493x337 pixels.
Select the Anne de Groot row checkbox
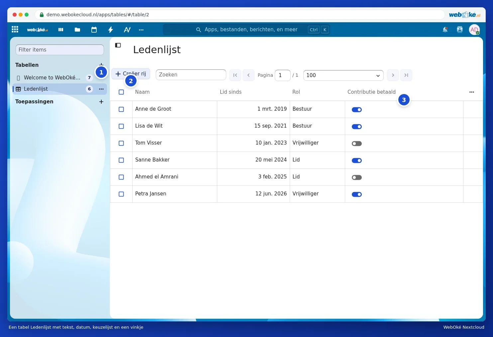pyautogui.click(x=121, y=109)
